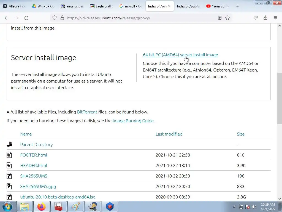Open the blue cube taskbar app
This screenshot has height=212, width=282.
110,206
